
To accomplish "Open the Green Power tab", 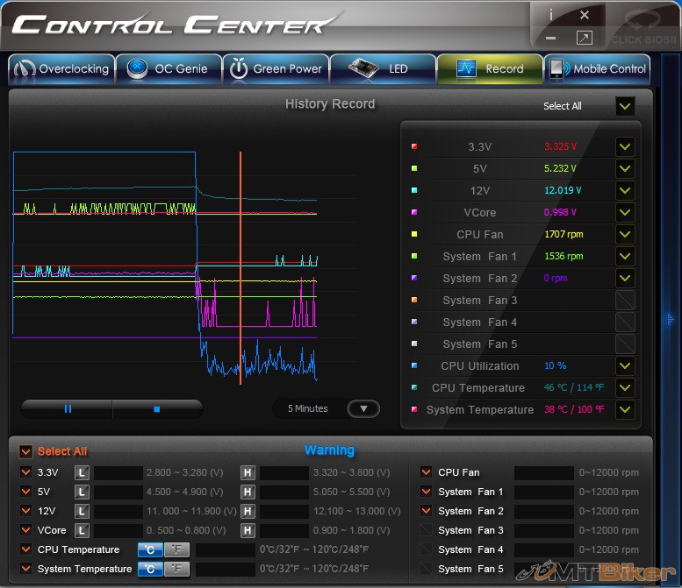I will pos(276,68).
